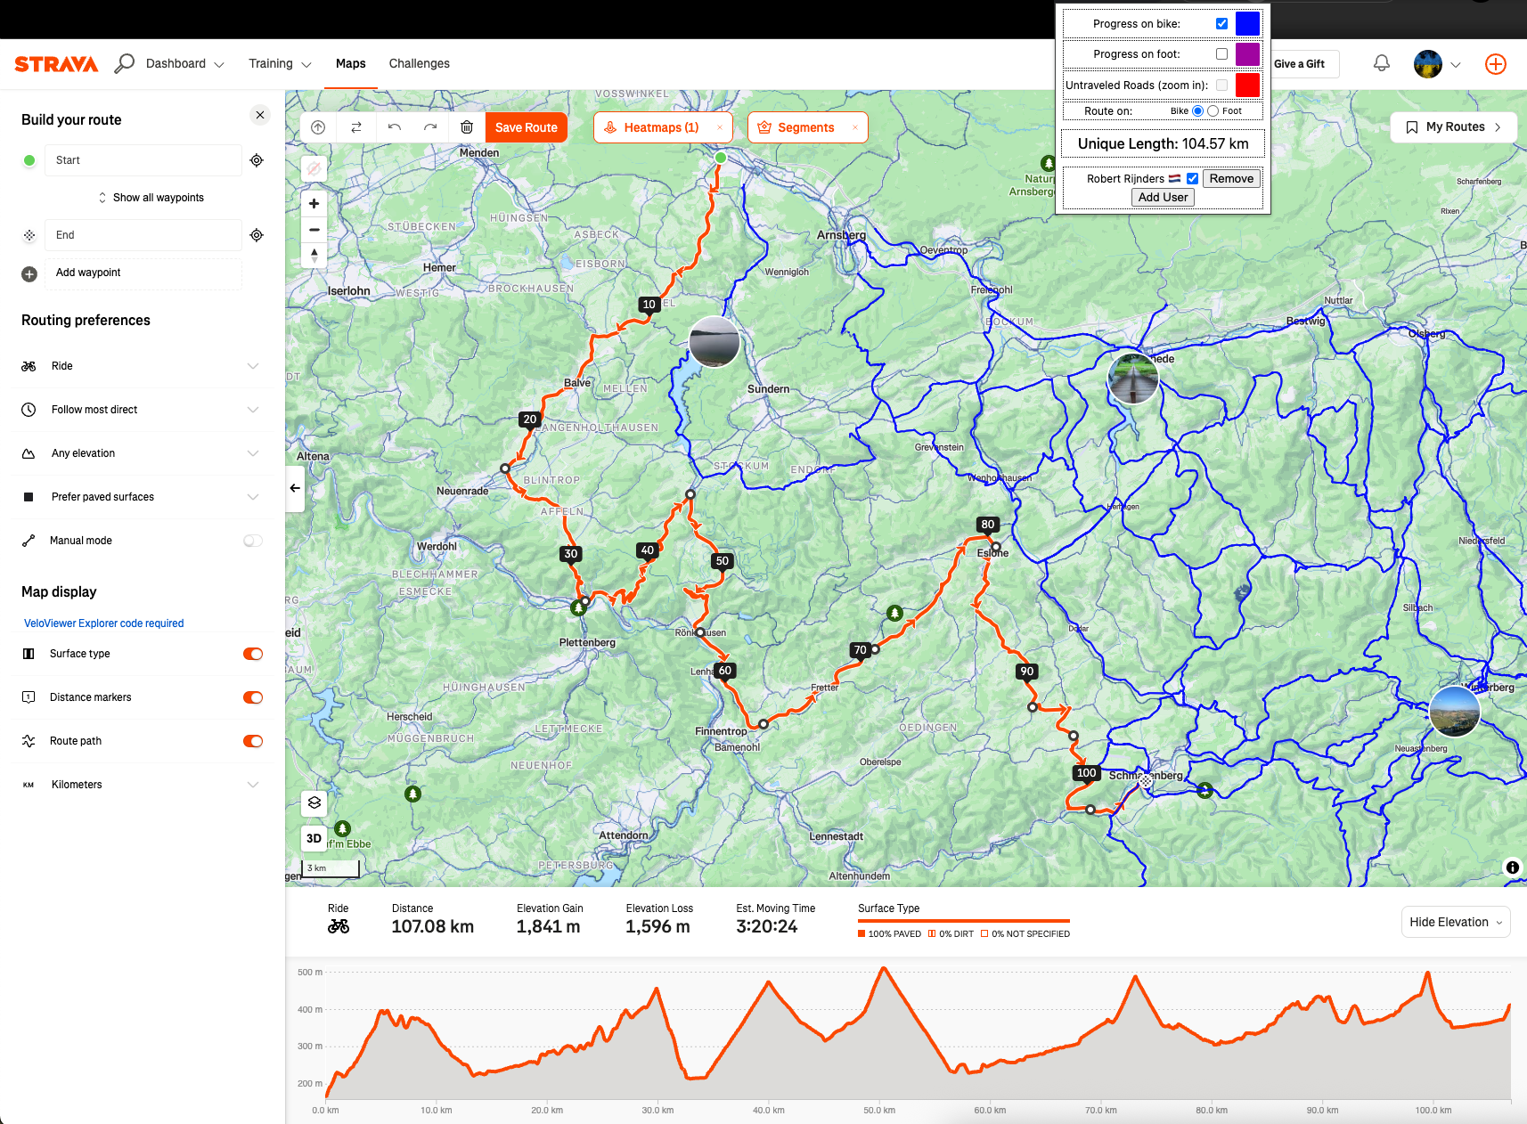The image size is (1527, 1124).
Task: Click the Save Route button
Action: pos(526,127)
